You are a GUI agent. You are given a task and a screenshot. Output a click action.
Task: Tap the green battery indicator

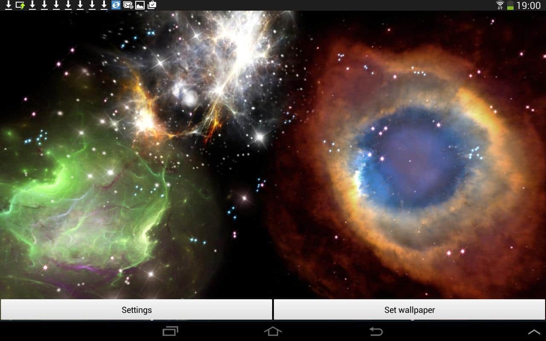510,6
